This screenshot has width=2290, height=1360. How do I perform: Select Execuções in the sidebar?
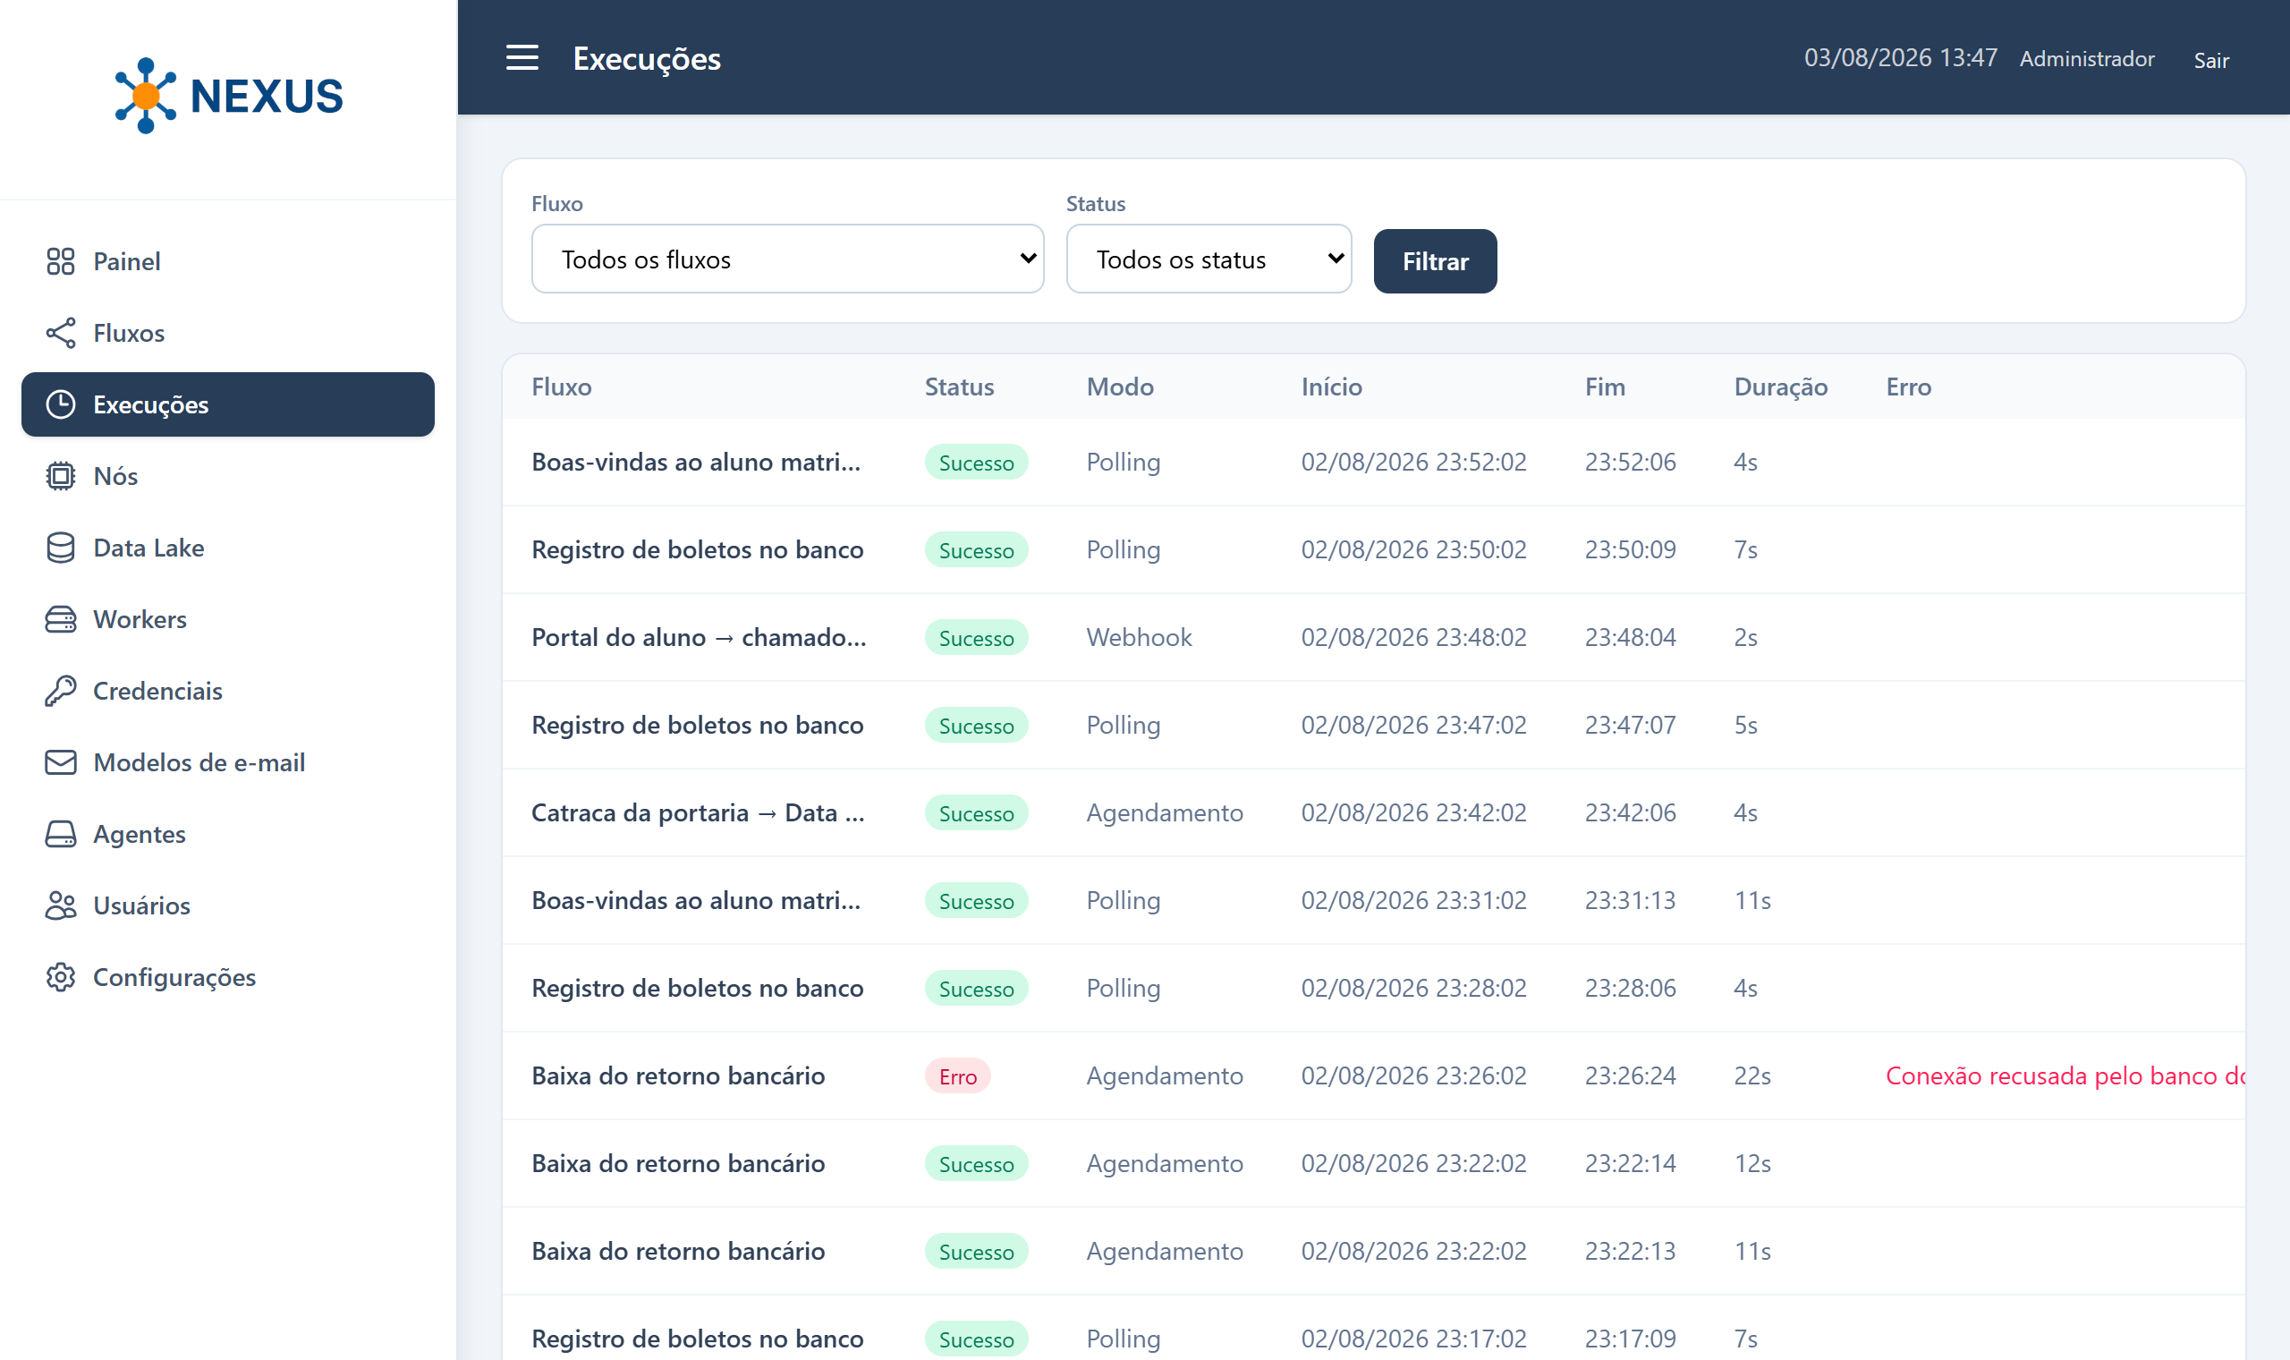coord(228,404)
